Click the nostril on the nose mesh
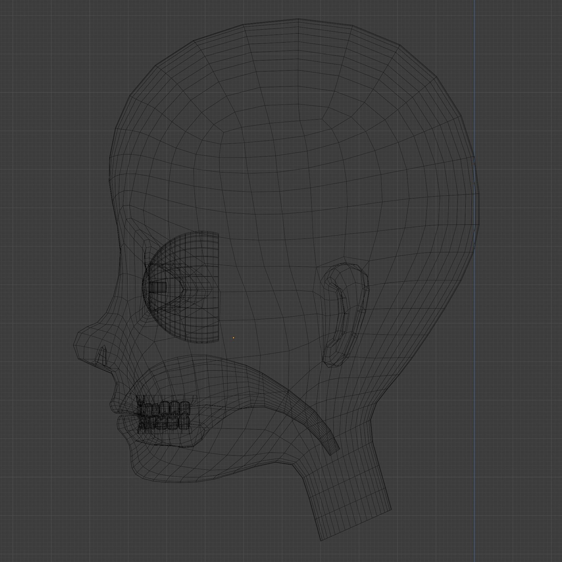The width and height of the screenshot is (562, 562). (x=102, y=356)
